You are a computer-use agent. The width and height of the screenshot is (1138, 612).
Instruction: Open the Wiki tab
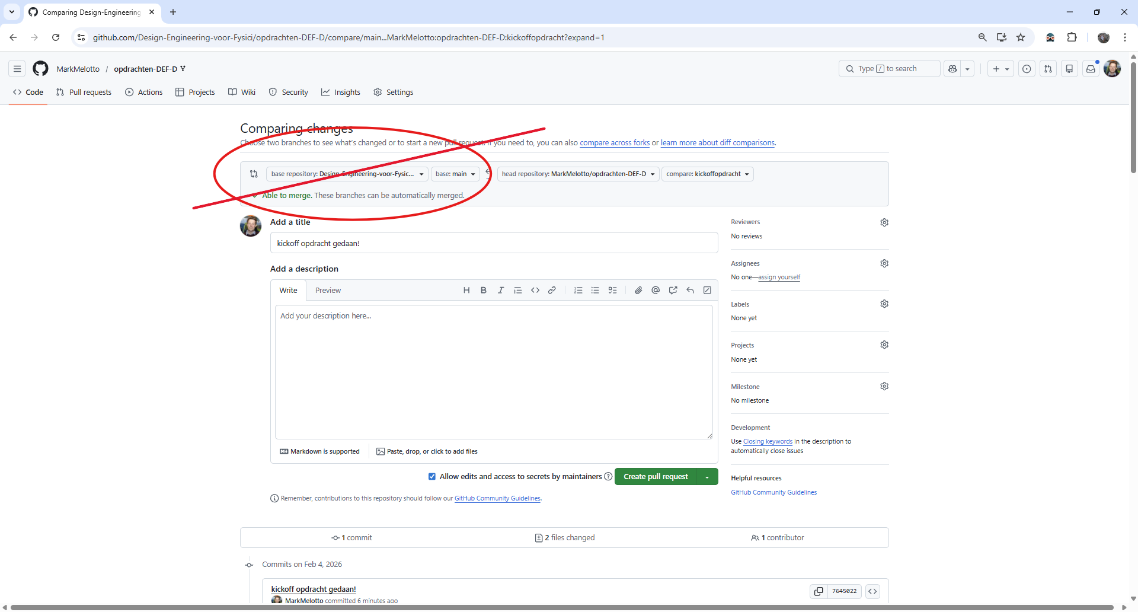click(x=242, y=92)
